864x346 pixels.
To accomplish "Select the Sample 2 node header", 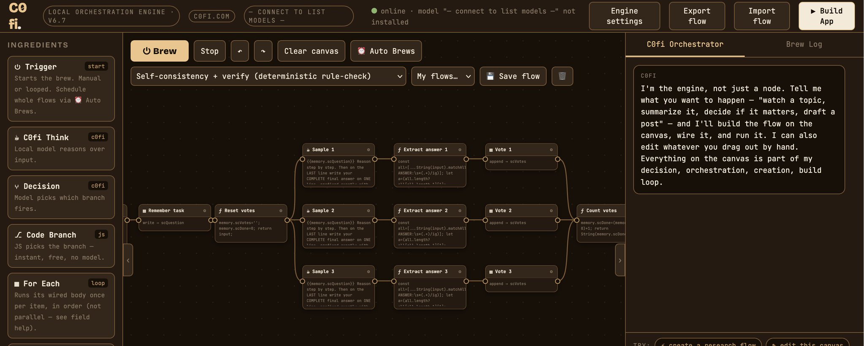I will point(339,210).
